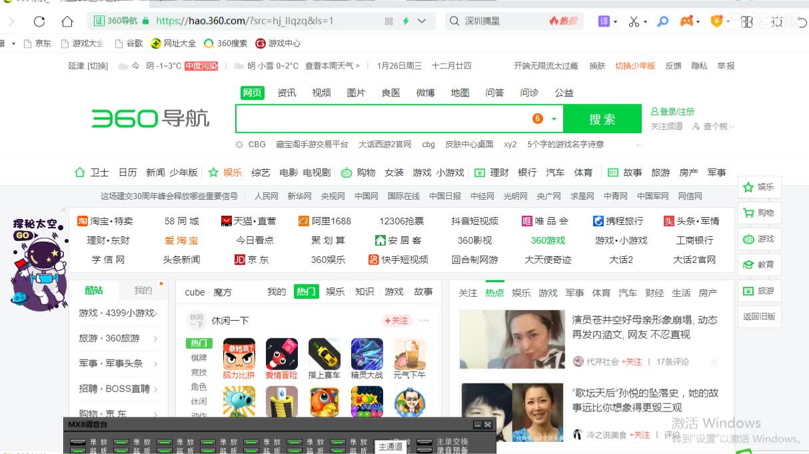Click the 探秘太空 astronaut mascot
809x454 pixels.
click(x=39, y=265)
